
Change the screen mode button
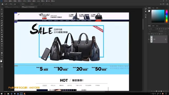coord(2,67)
